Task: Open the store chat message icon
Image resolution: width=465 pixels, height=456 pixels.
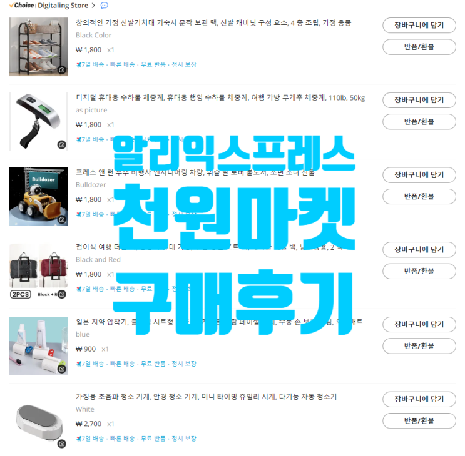Action: click(x=104, y=6)
